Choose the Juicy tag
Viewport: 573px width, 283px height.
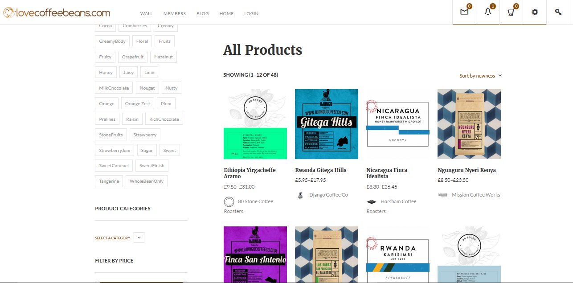(128, 73)
